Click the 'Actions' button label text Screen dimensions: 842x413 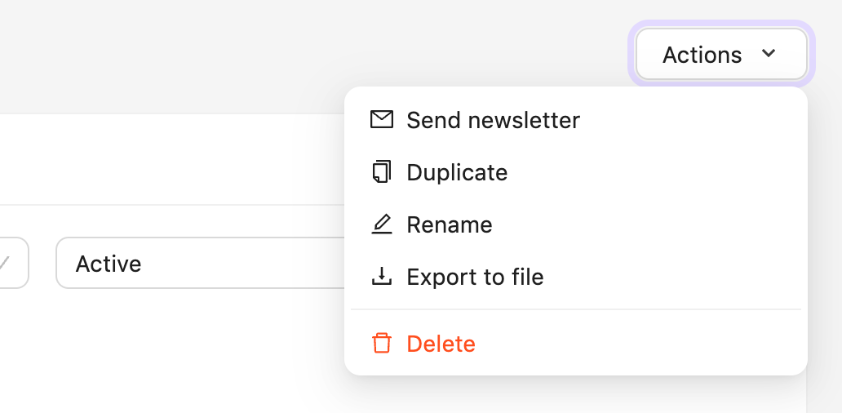pos(702,55)
